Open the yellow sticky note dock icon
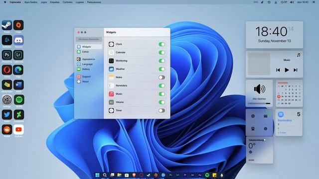 click(214, 175)
